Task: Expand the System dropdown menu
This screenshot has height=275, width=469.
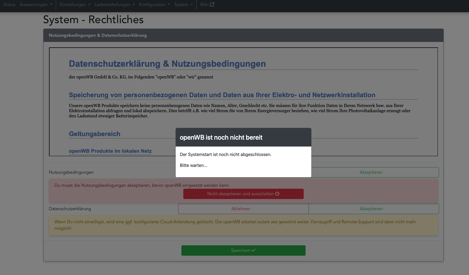Action: point(184,5)
